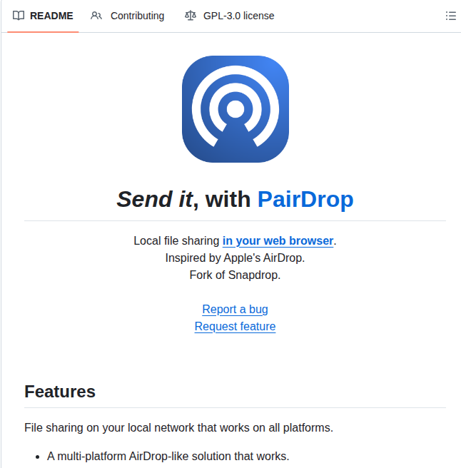Viewport: 461px width, 468px height.
Task: Open the README tab
Action: pos(43,16)
